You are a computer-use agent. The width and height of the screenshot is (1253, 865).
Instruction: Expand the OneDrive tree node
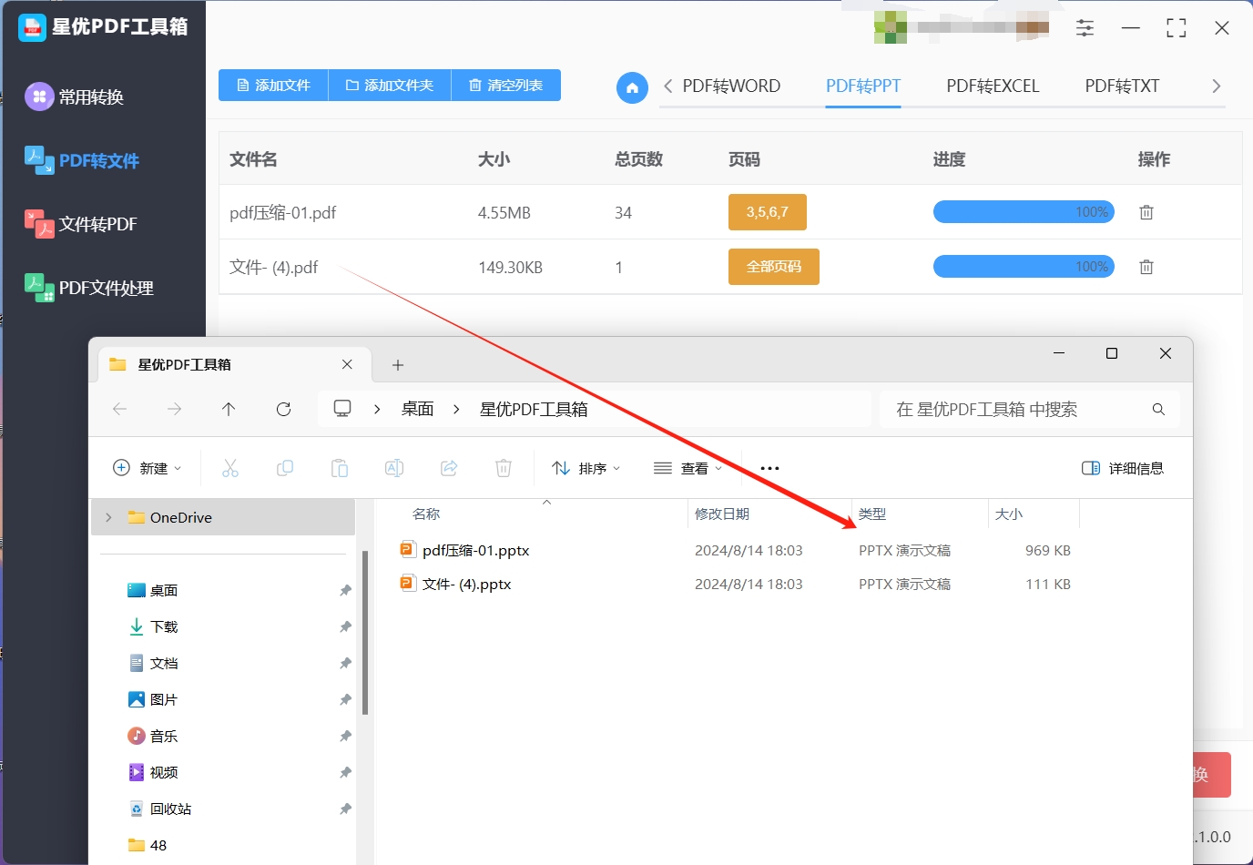[x=108, y=517]
